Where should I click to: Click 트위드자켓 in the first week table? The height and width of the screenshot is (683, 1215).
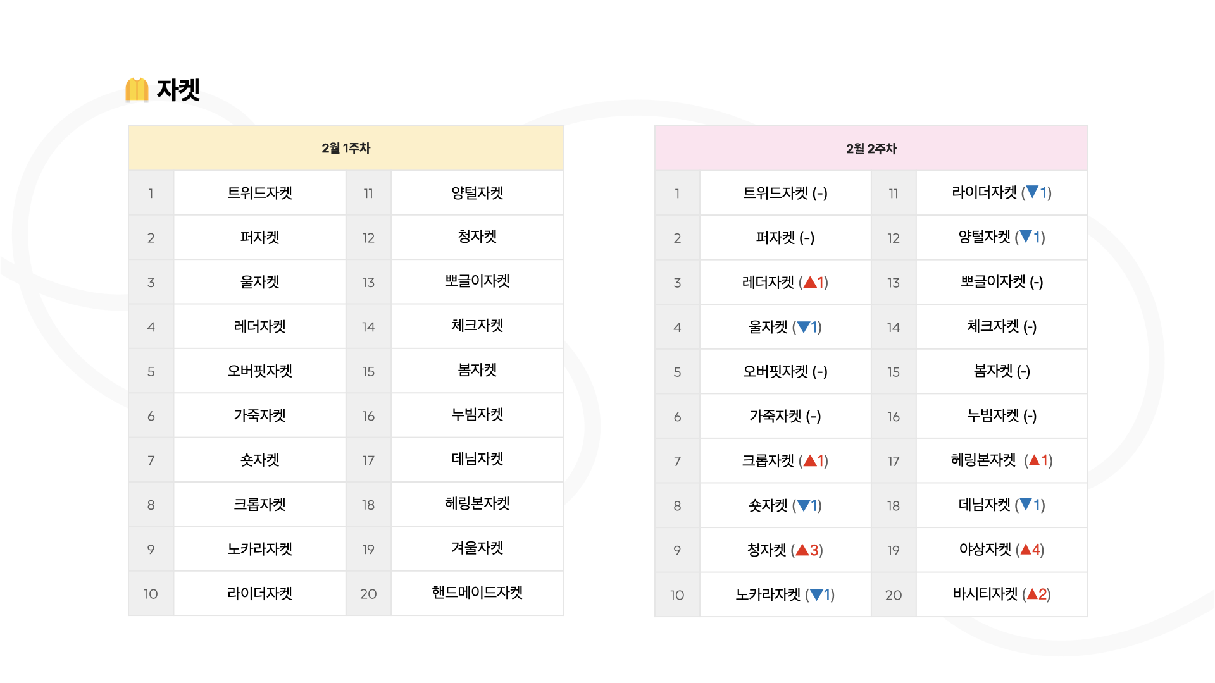259,193
